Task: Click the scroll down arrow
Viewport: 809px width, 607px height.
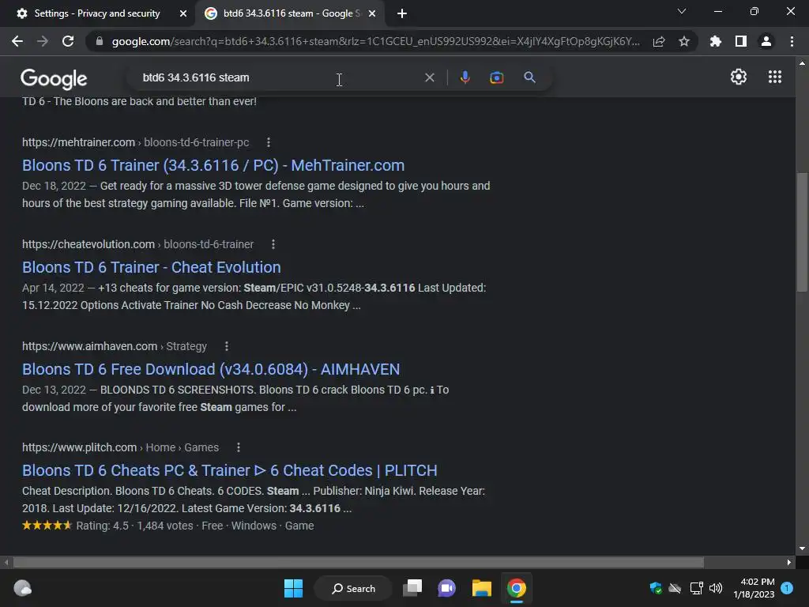Action: (802, 549)
